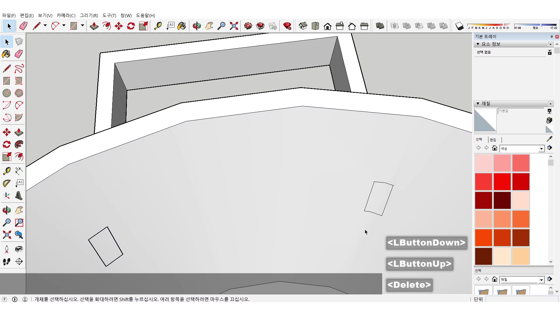This screenshot has width=560, height=315.
Task: Click the materials home button
Action: (x=494, y=148)
